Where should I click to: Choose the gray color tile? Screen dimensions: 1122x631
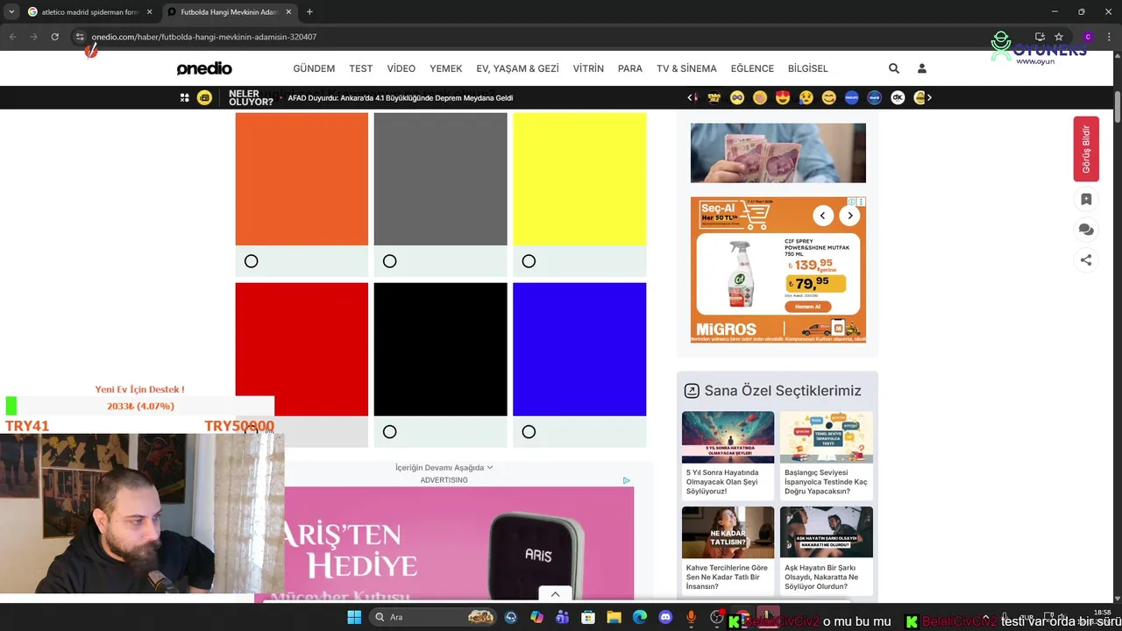440,179
